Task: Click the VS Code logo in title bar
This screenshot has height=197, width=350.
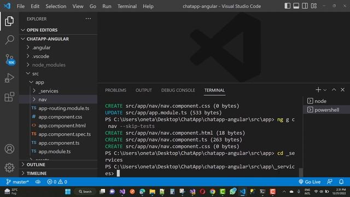Action: (7, 6)
